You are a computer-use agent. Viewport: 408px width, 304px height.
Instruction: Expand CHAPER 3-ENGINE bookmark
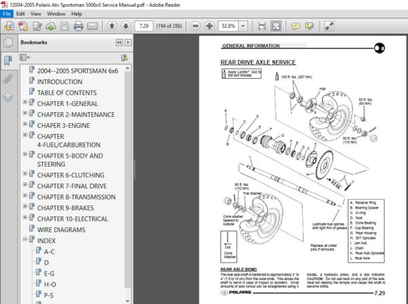coord(25,124)
